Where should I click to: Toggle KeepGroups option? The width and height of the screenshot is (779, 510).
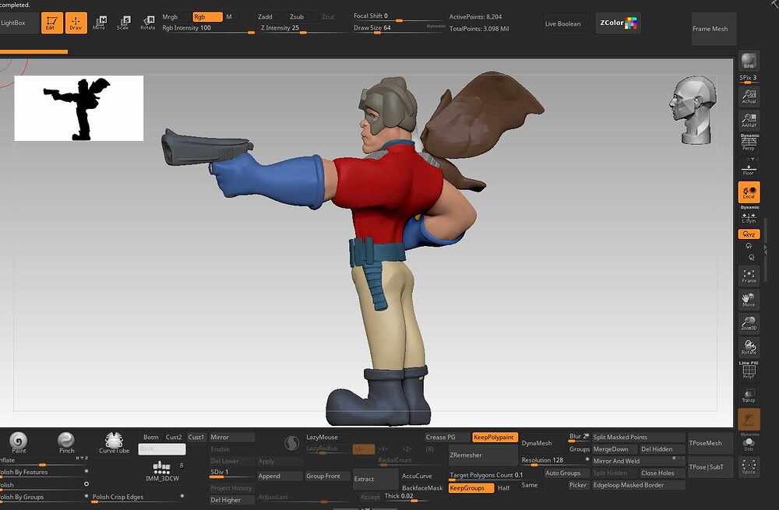pos(471,488)
